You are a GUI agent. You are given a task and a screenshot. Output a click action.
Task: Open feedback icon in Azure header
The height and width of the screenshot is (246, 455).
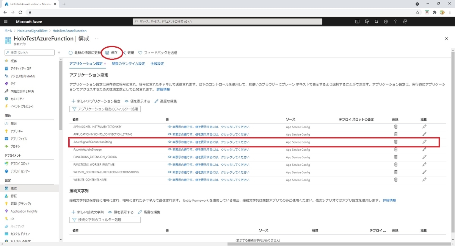click(405, 22)
